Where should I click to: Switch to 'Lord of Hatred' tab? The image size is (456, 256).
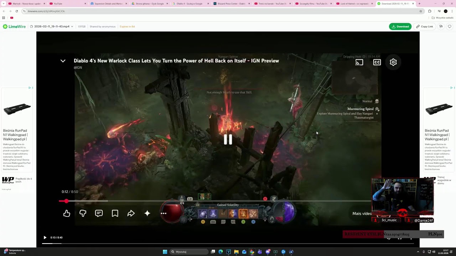coord(354,4)
